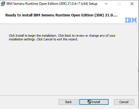Go back to review installation settings
Viewport: 139px width, 109px height.
[69, 102]
